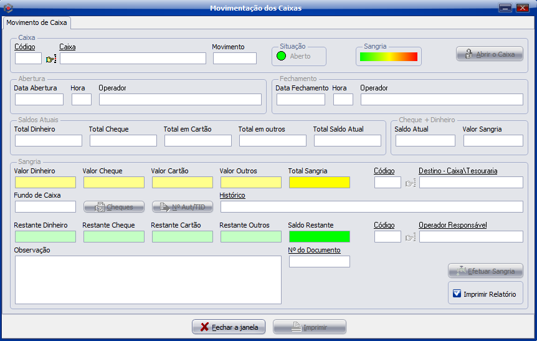Image resolution: width=537 pixels, height=341 pixels.
Task: Focus the Fundo de Caixa field
Action: (x=45, y=207)
